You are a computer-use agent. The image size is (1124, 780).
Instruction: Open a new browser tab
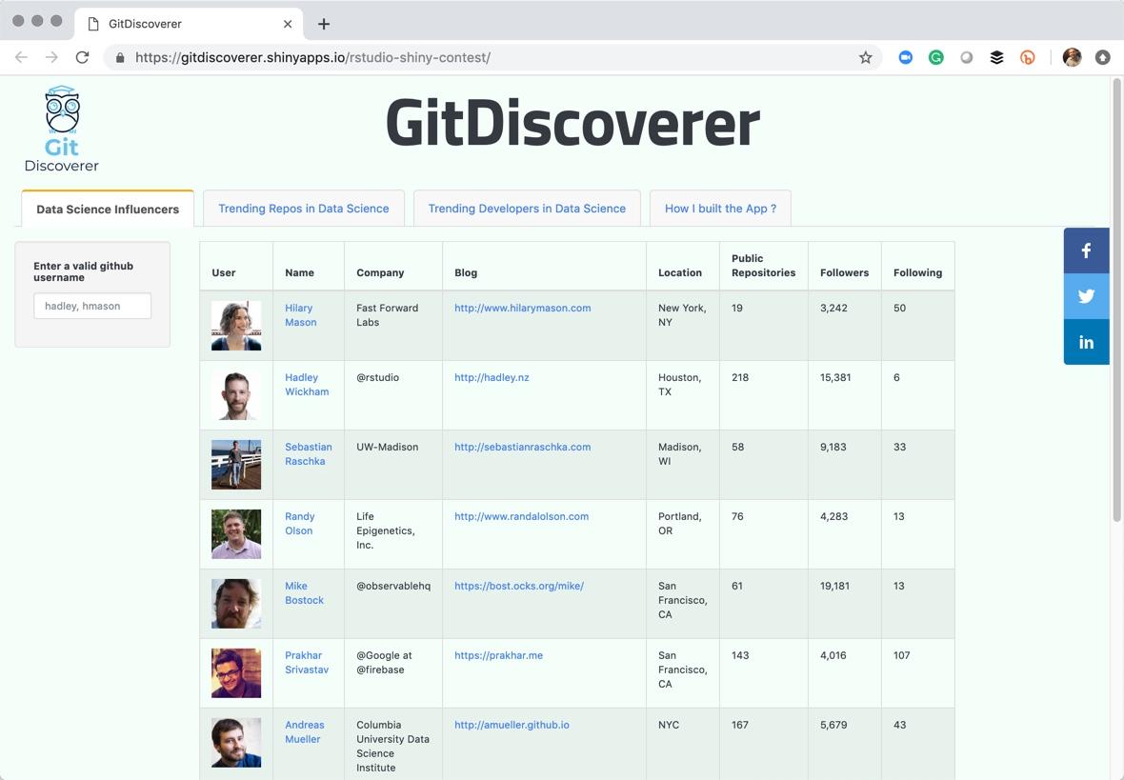(x=324, y=24)
